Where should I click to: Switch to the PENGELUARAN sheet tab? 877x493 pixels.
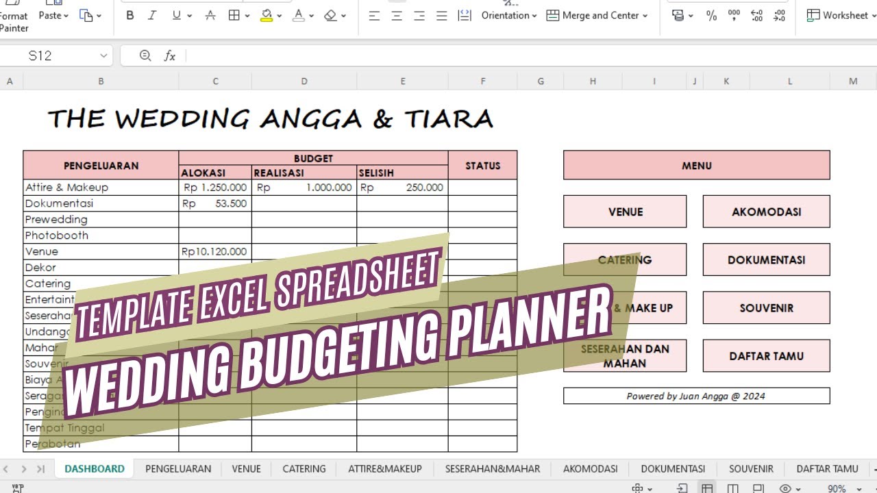178,469
